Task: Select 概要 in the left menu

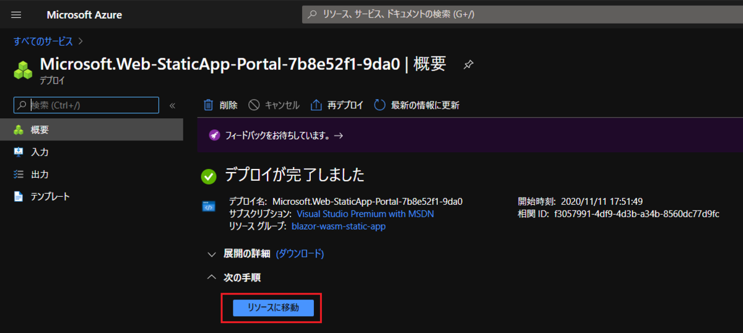Action: pos(92,130)
